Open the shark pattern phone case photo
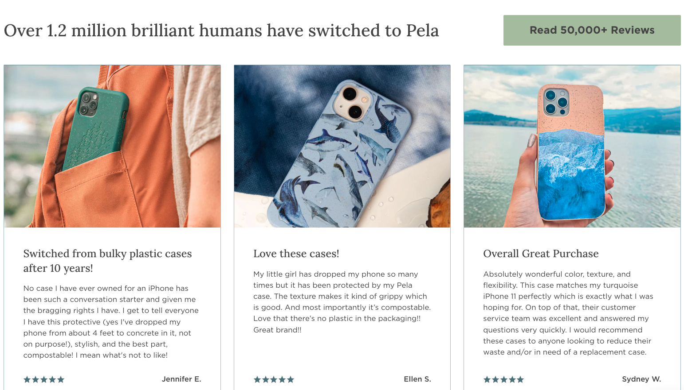Viewport: 684px width, 390px height. click(x=342, y=146)
